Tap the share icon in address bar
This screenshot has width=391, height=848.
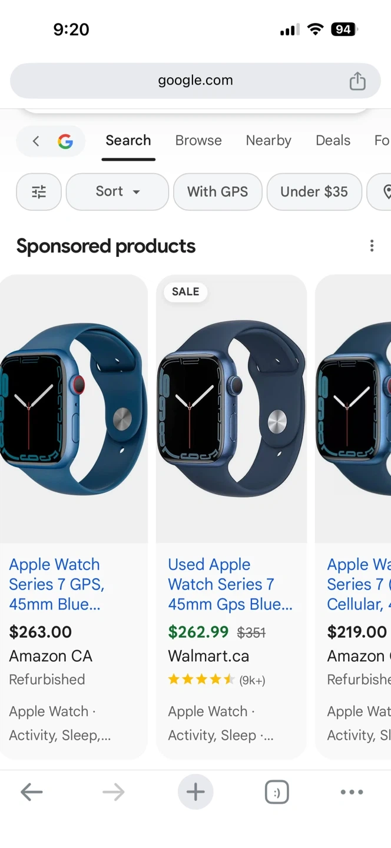(x=357, y=81)
